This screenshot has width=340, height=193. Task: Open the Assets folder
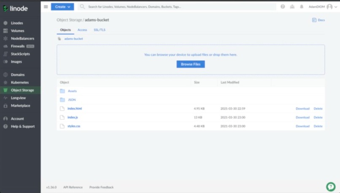point(72,91)
